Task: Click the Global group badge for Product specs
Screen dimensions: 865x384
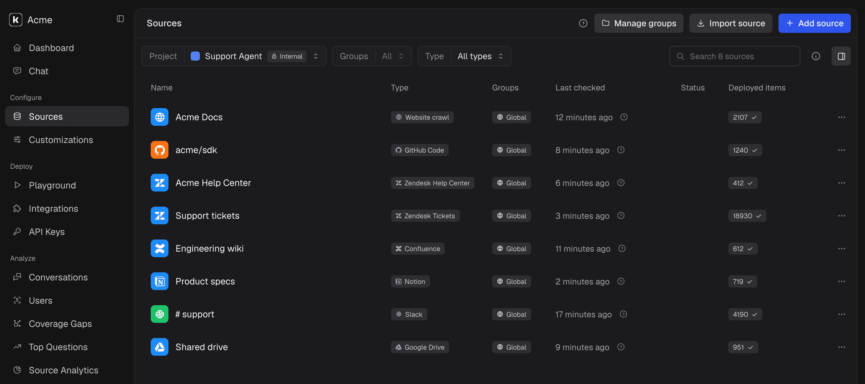Action: click(x=511, y=282)
